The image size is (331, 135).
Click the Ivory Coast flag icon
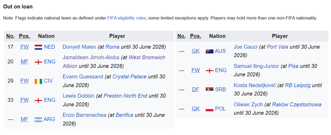tap(38, 81)
